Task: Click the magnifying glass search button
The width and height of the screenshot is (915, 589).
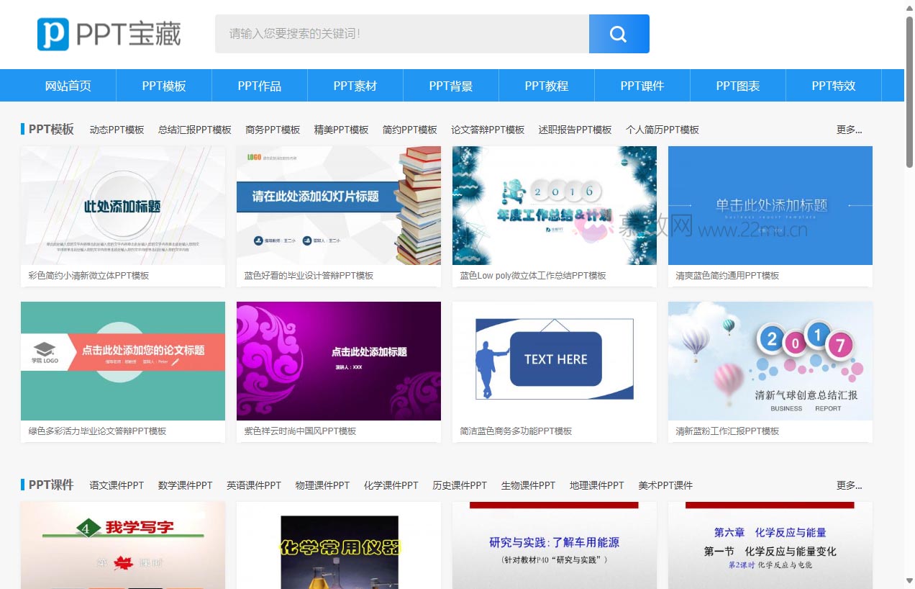Action: coord(619,34)
